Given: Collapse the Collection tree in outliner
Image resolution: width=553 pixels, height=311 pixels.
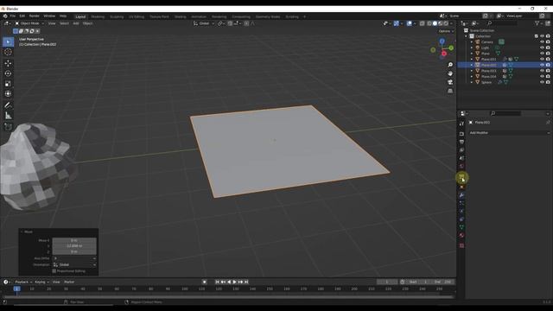Looking at the screenshot, I should [x=466, y=36].
